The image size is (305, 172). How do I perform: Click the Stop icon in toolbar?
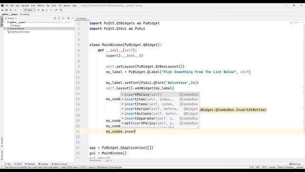pyautogui.click(x=51, y=10)
